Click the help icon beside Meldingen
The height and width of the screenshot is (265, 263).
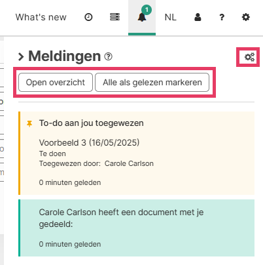(x=108, y=56)
